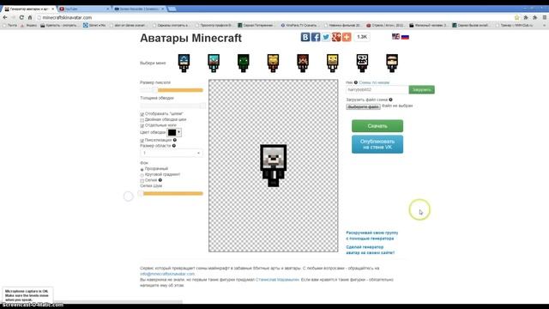Adjust the outline thickness slider

tap(172, 106)
